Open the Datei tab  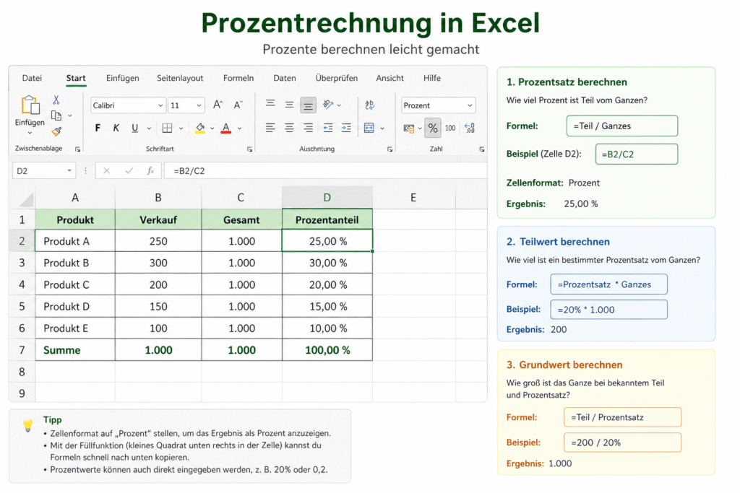32,78
